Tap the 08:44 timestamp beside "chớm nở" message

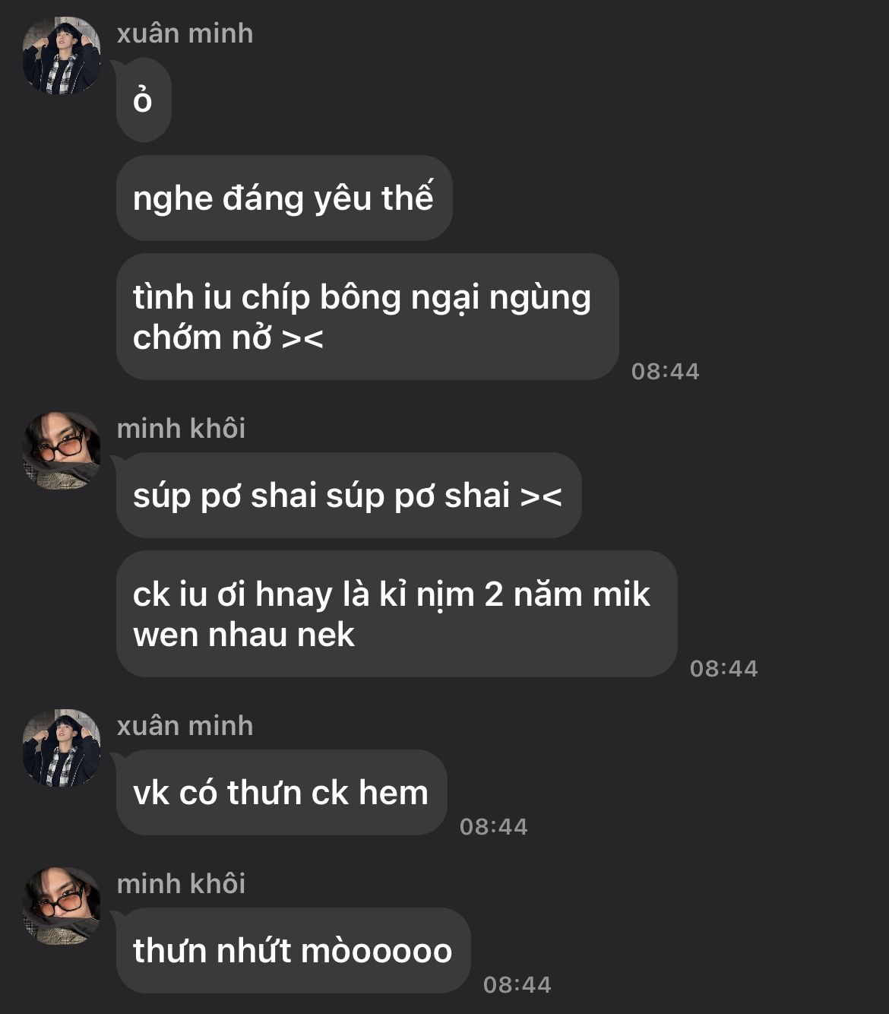point(665,371)
